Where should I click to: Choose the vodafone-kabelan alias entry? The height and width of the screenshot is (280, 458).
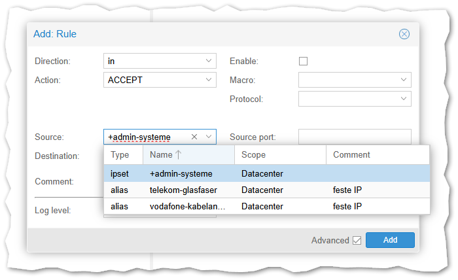pos(187,206)
